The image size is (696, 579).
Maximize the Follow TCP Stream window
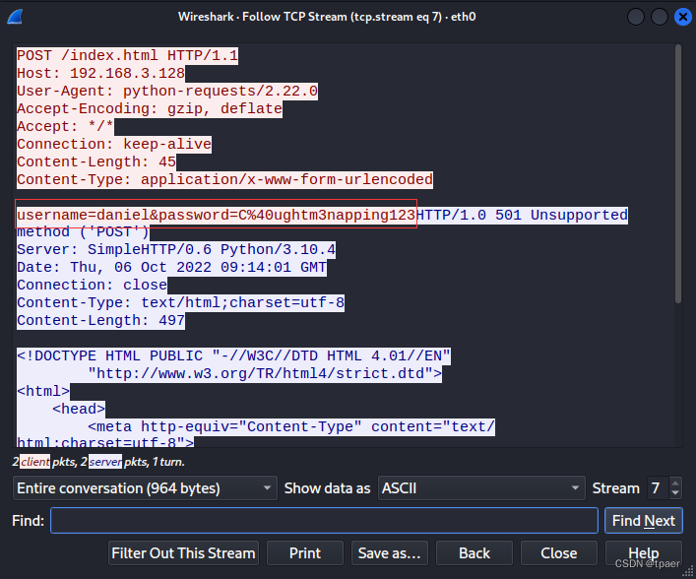(x=660, y=18)
